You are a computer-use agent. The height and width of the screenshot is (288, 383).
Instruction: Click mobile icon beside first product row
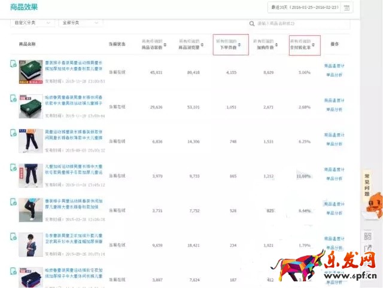(13, 65)
